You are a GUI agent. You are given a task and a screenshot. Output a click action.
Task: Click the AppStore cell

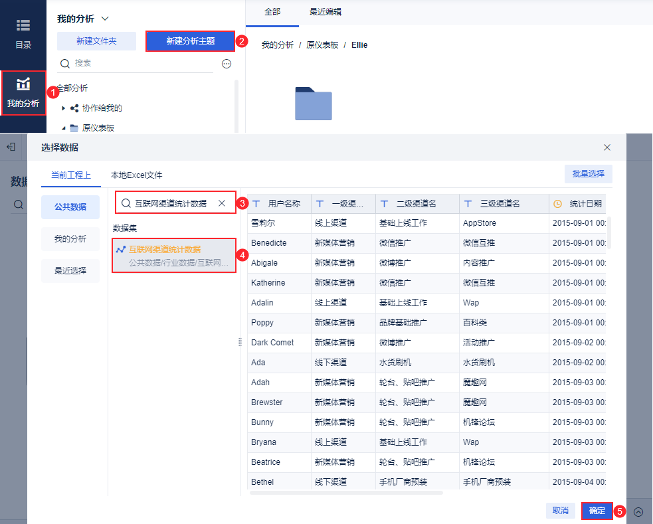504,223
